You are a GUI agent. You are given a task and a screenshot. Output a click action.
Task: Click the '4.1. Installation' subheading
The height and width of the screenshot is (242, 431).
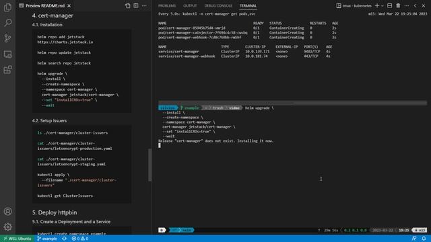(47, 25)
